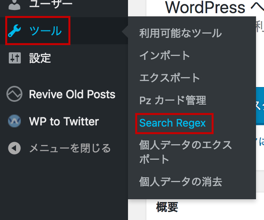
Task: Open the ツール menu label
Action: (x=46, y=31)
